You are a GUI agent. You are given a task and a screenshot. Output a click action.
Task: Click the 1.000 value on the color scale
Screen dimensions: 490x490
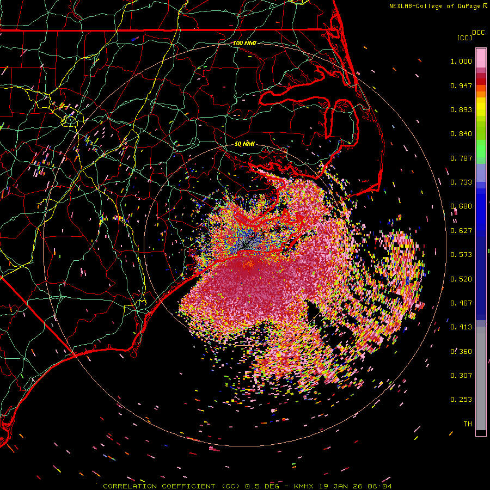461,61
